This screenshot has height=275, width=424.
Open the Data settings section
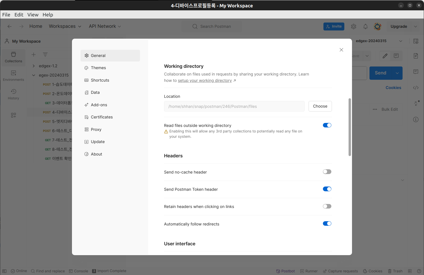point(110,92)
